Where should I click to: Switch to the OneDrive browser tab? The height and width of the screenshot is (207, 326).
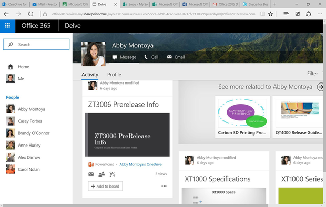(x=15, y=4)
